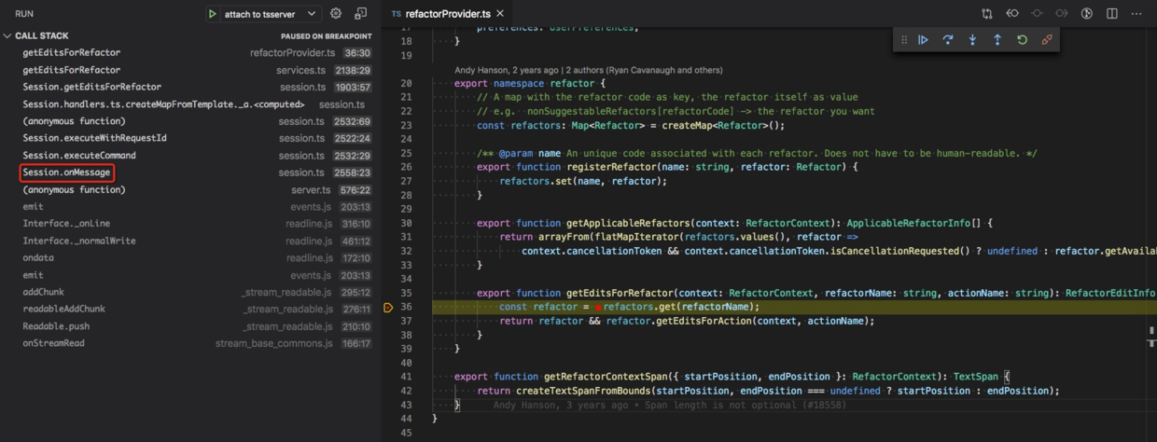1157x442 pixels.
Task: Close the refactorProvider.ts tab
Action: 500,14
